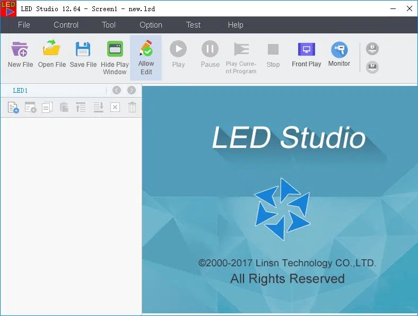Open the File menu
Image resolution: width=418 pixels, height=316 pixels.
coord(24,25)
